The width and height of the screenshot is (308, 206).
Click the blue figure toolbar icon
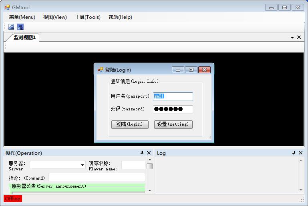pyautogui.click(x=20, y=27)
